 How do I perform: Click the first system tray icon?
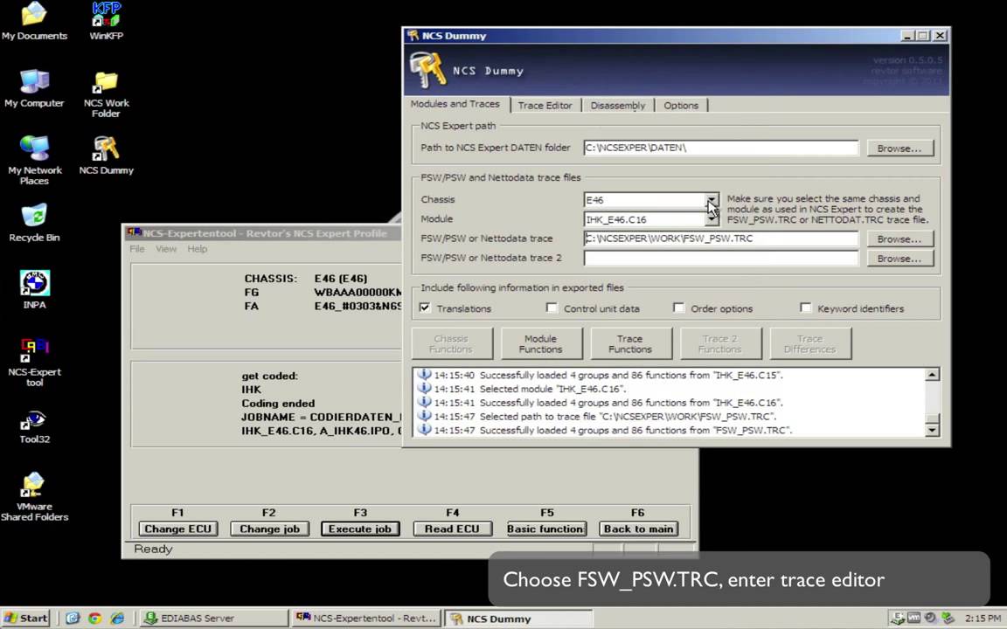click(x=897, y=619)
